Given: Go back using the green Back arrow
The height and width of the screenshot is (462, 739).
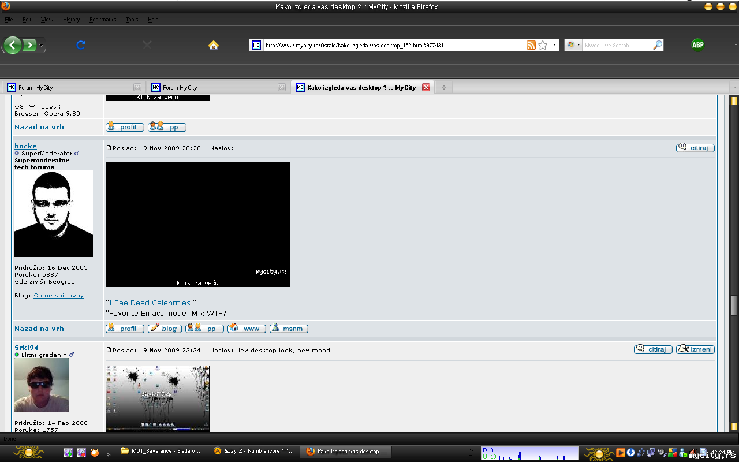Looking at the screenshot, I should [13, 45].
